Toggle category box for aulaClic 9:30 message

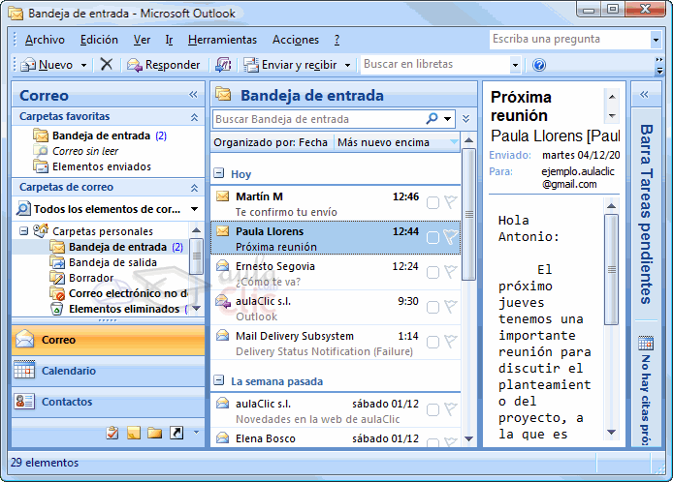coord(433,307)
